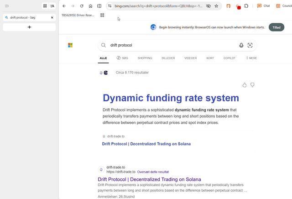Click 'Anmeldelser: 26,5tusind' text
The height and width of the screenshot is (199, 292).
point(116,197)
